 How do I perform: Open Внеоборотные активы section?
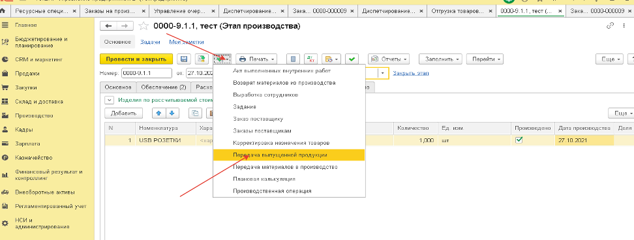pos(44,192)
